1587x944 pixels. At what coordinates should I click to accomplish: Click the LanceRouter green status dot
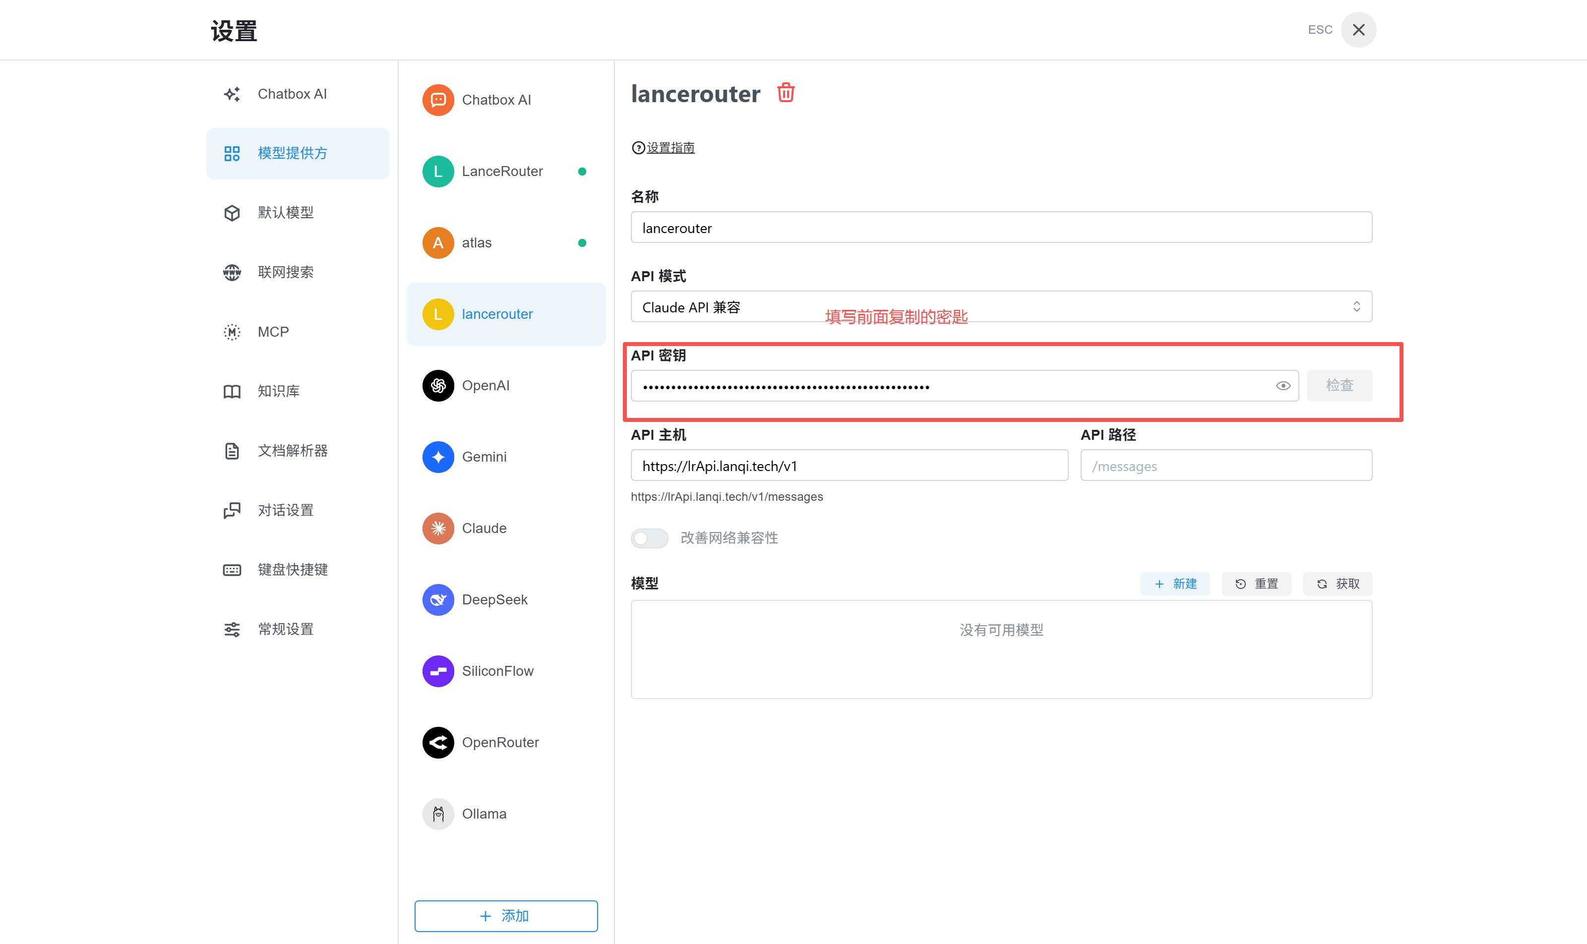(x=582, y=171)
